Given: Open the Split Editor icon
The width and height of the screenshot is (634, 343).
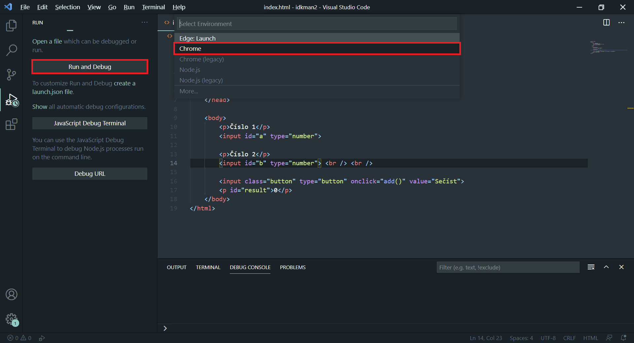Looking at the screenshot, I should (x=607, y=23).
